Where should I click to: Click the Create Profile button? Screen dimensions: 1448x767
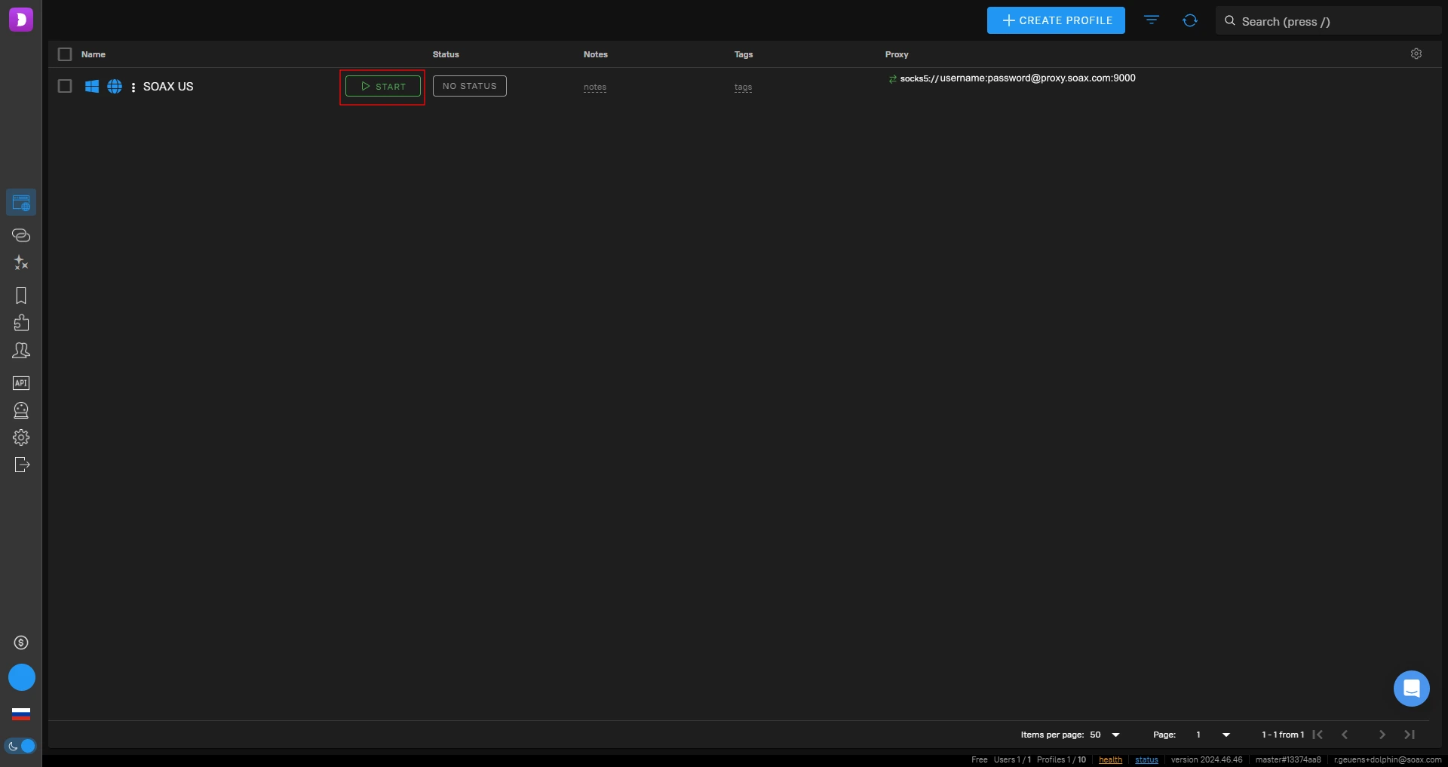(x=1056, y=20)
